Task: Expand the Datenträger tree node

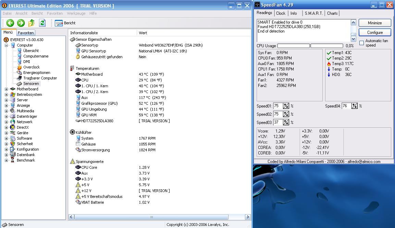Action: (6, 116)
